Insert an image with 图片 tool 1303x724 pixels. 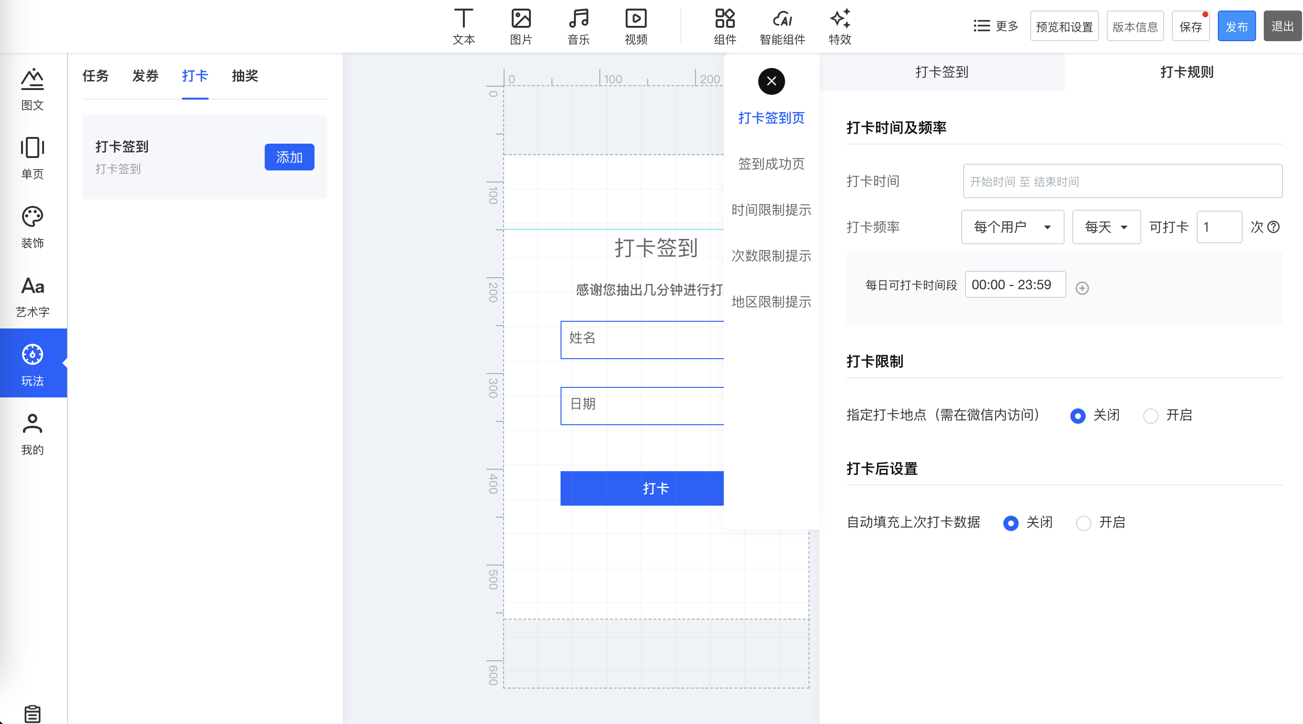(520, 26)
